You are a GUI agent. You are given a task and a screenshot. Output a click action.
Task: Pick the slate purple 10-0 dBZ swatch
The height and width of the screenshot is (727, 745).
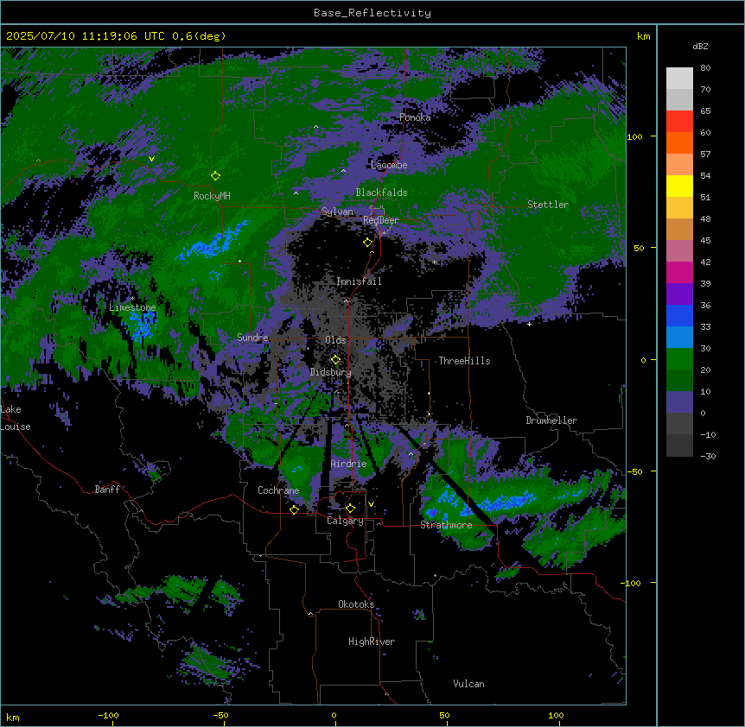tap(679, 402)
